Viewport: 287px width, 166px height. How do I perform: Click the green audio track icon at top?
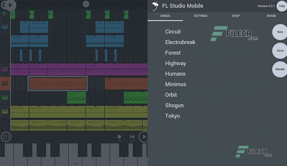[4, 14]
